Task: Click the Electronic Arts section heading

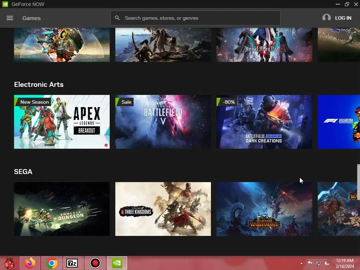Action: pyautogui.click(x=39, y=84)
